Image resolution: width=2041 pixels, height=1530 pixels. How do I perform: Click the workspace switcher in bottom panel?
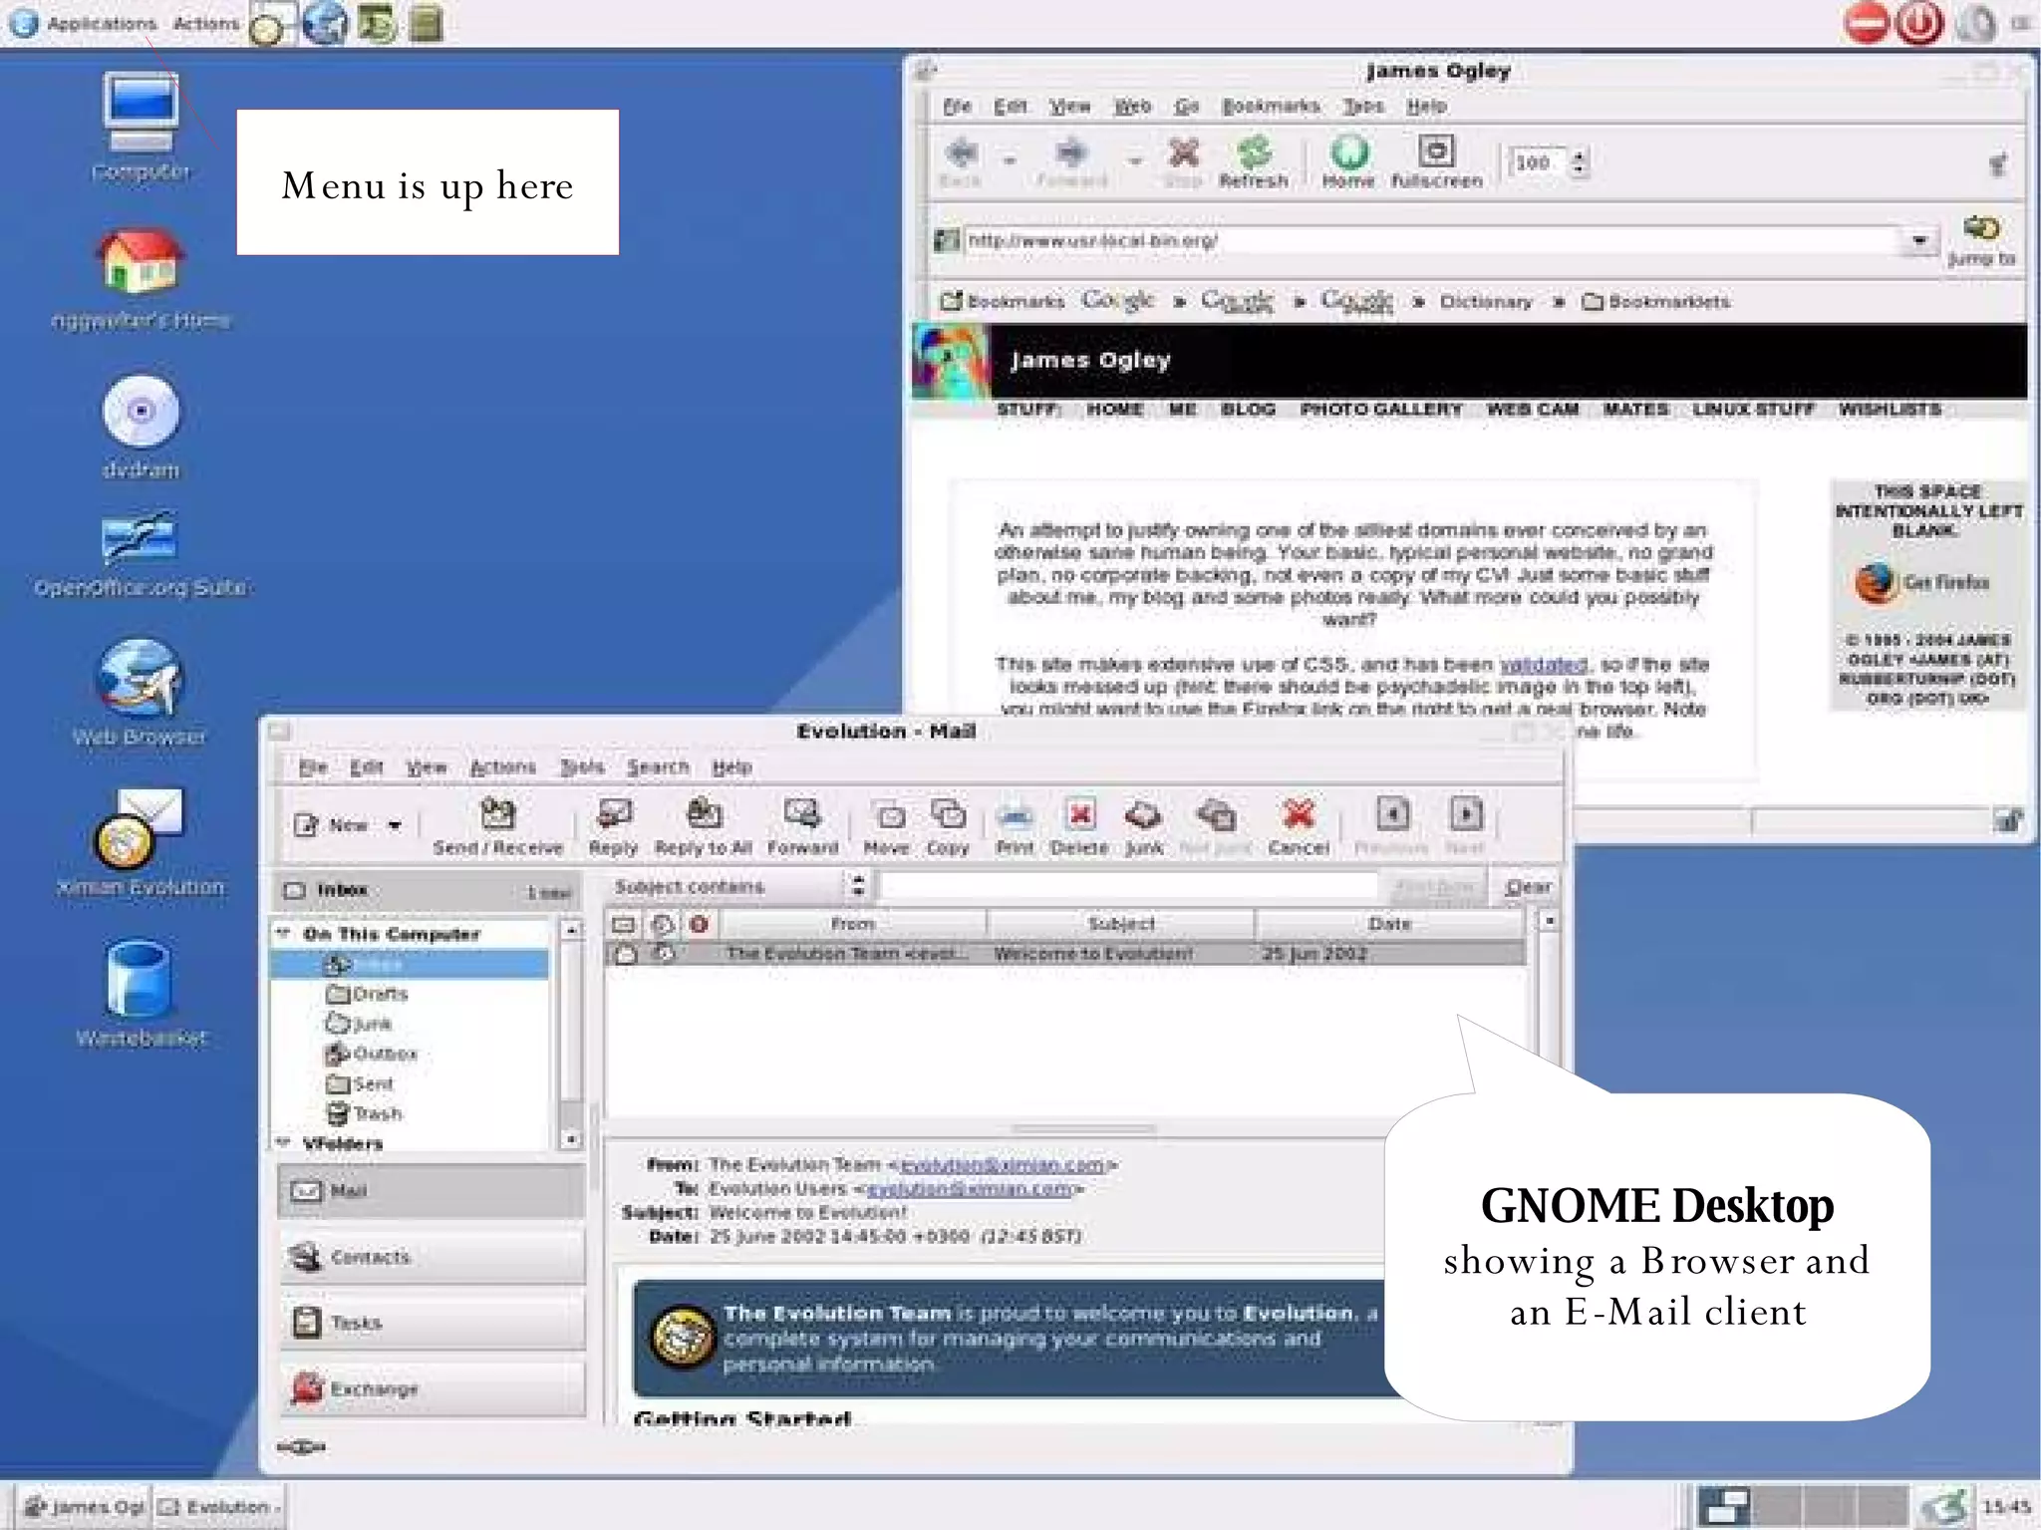pyautogui.click(x=1802, y=1506)
